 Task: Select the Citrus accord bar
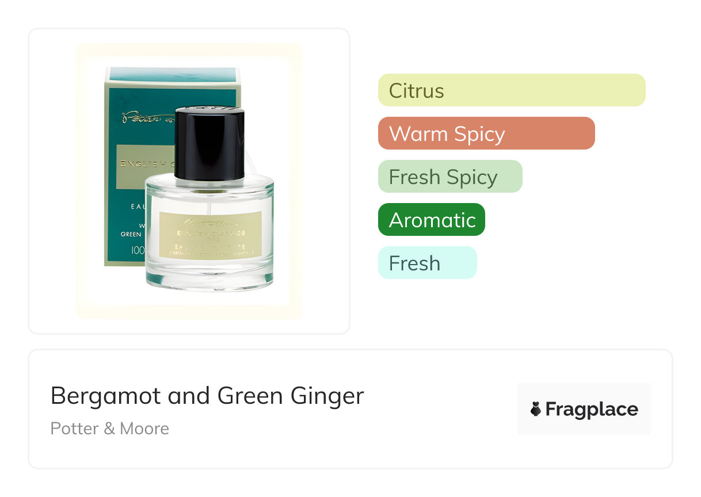(512, 90)
